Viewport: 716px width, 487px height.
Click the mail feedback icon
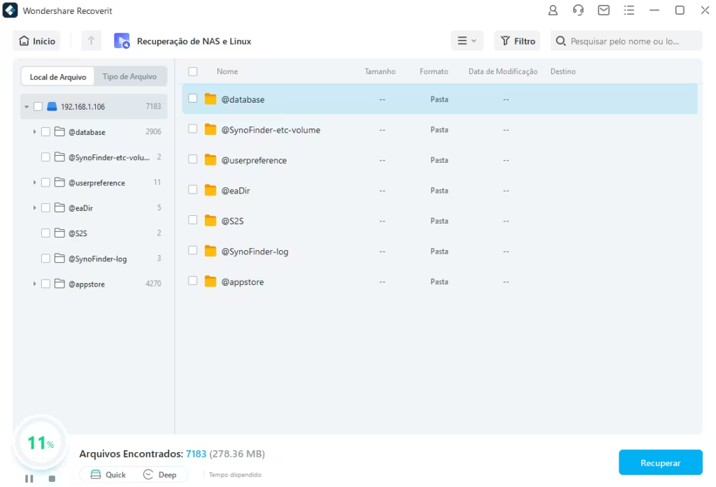tap(603, 10)
